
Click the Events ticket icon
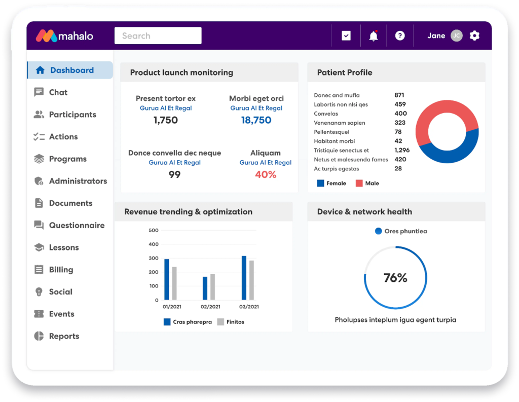39,314
